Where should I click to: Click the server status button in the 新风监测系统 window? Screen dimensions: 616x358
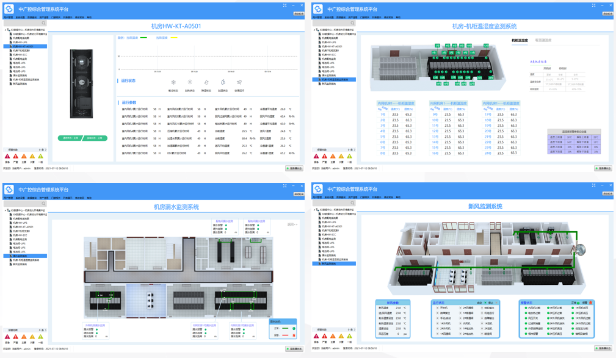pyautogui.click(x=603, y=348)
